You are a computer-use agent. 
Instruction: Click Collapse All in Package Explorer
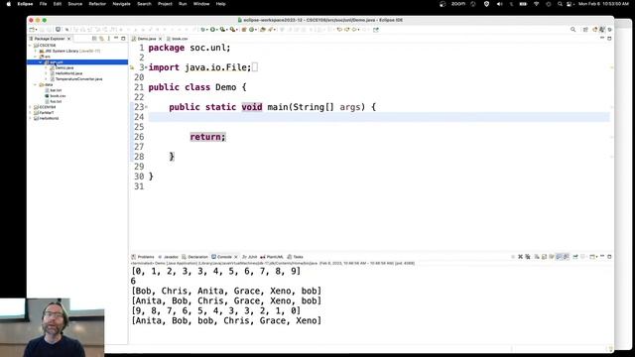click(94, 39)
